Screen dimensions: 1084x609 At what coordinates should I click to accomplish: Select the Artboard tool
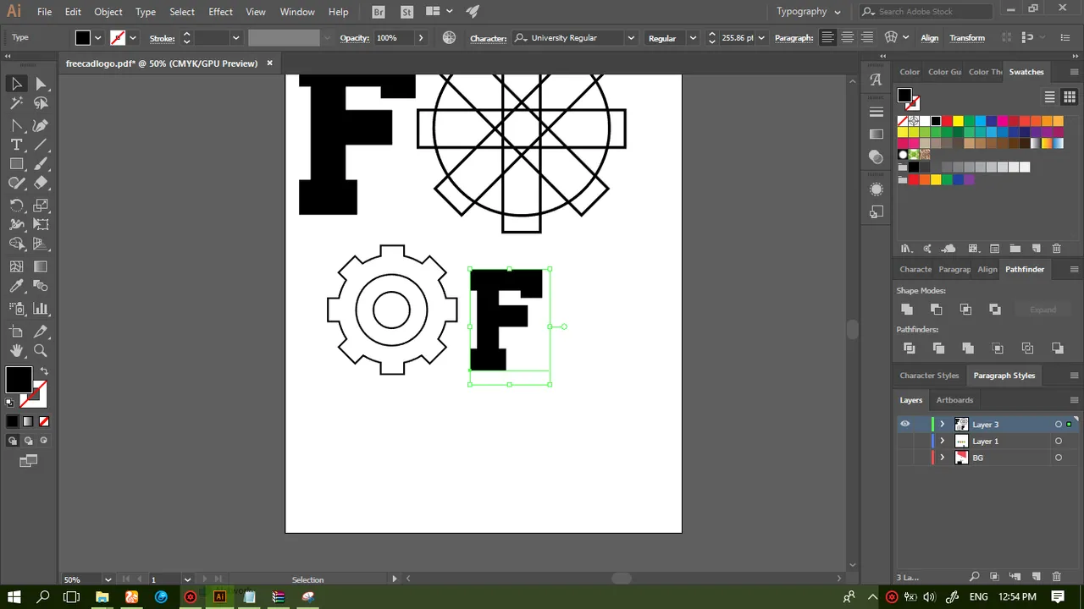[16, 332]
